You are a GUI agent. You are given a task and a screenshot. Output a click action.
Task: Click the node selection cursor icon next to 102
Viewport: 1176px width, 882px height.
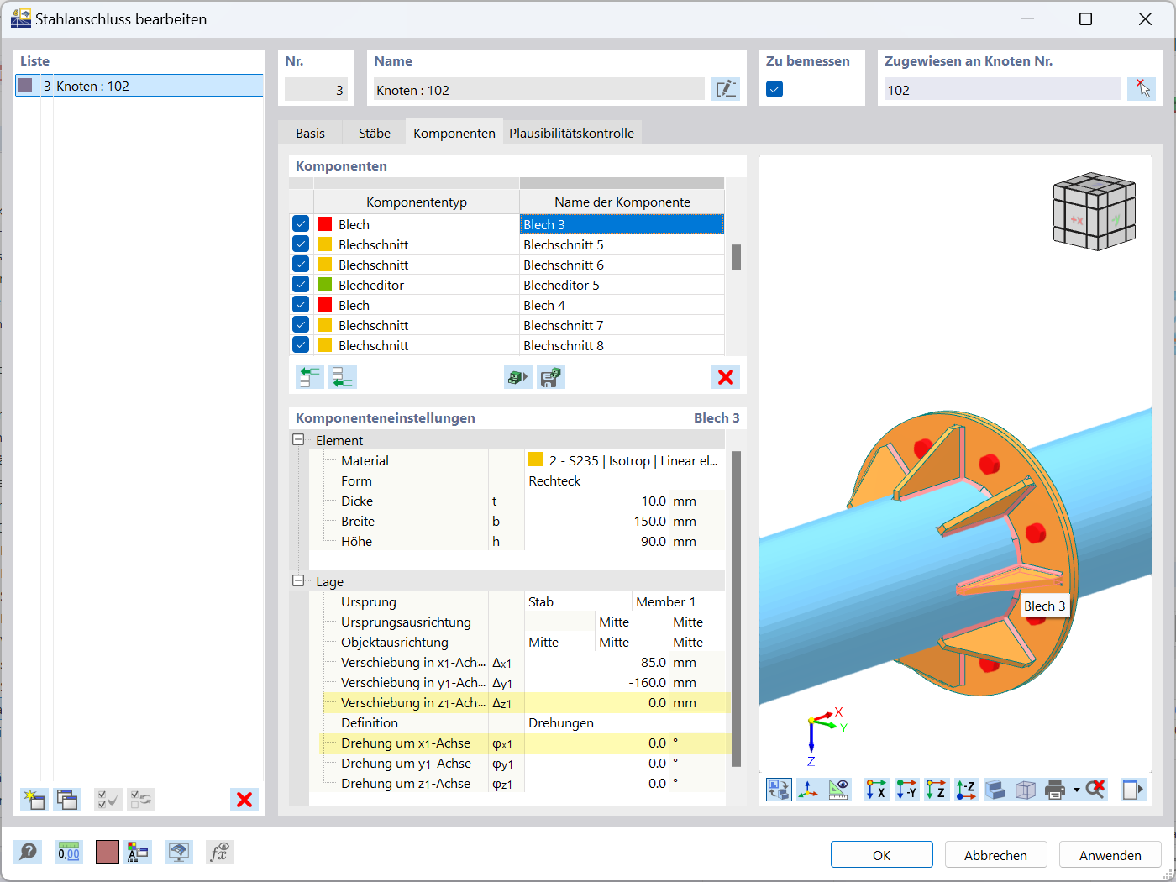pos(1141,89)
